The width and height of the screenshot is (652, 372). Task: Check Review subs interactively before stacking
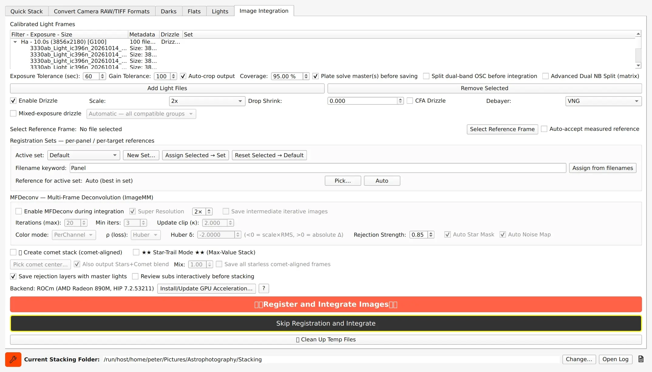tap(135, 276)
